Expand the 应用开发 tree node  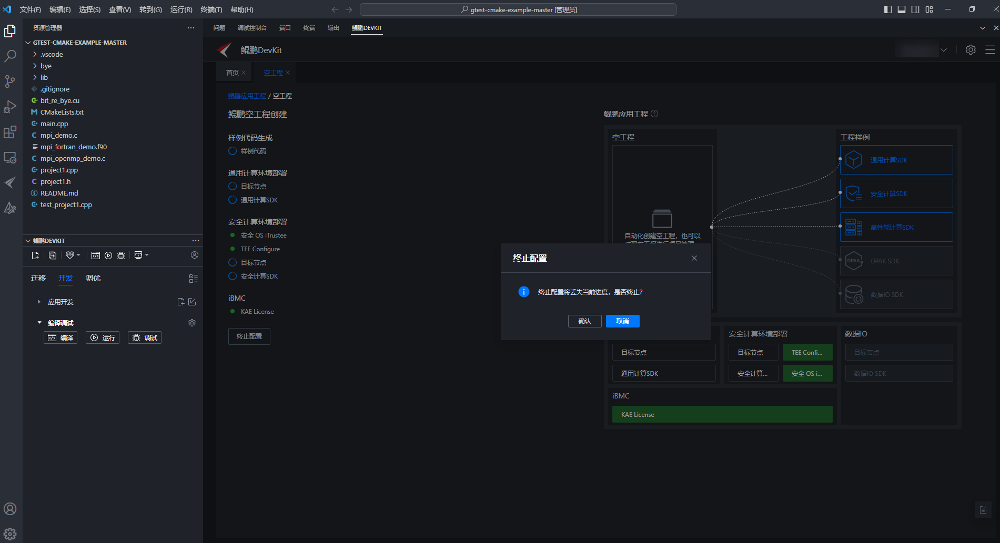pyautogui.click(x=39, y=302)
